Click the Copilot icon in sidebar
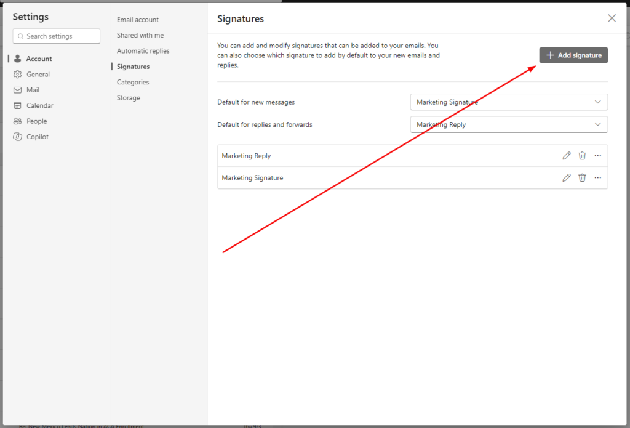 click(17, 137)
